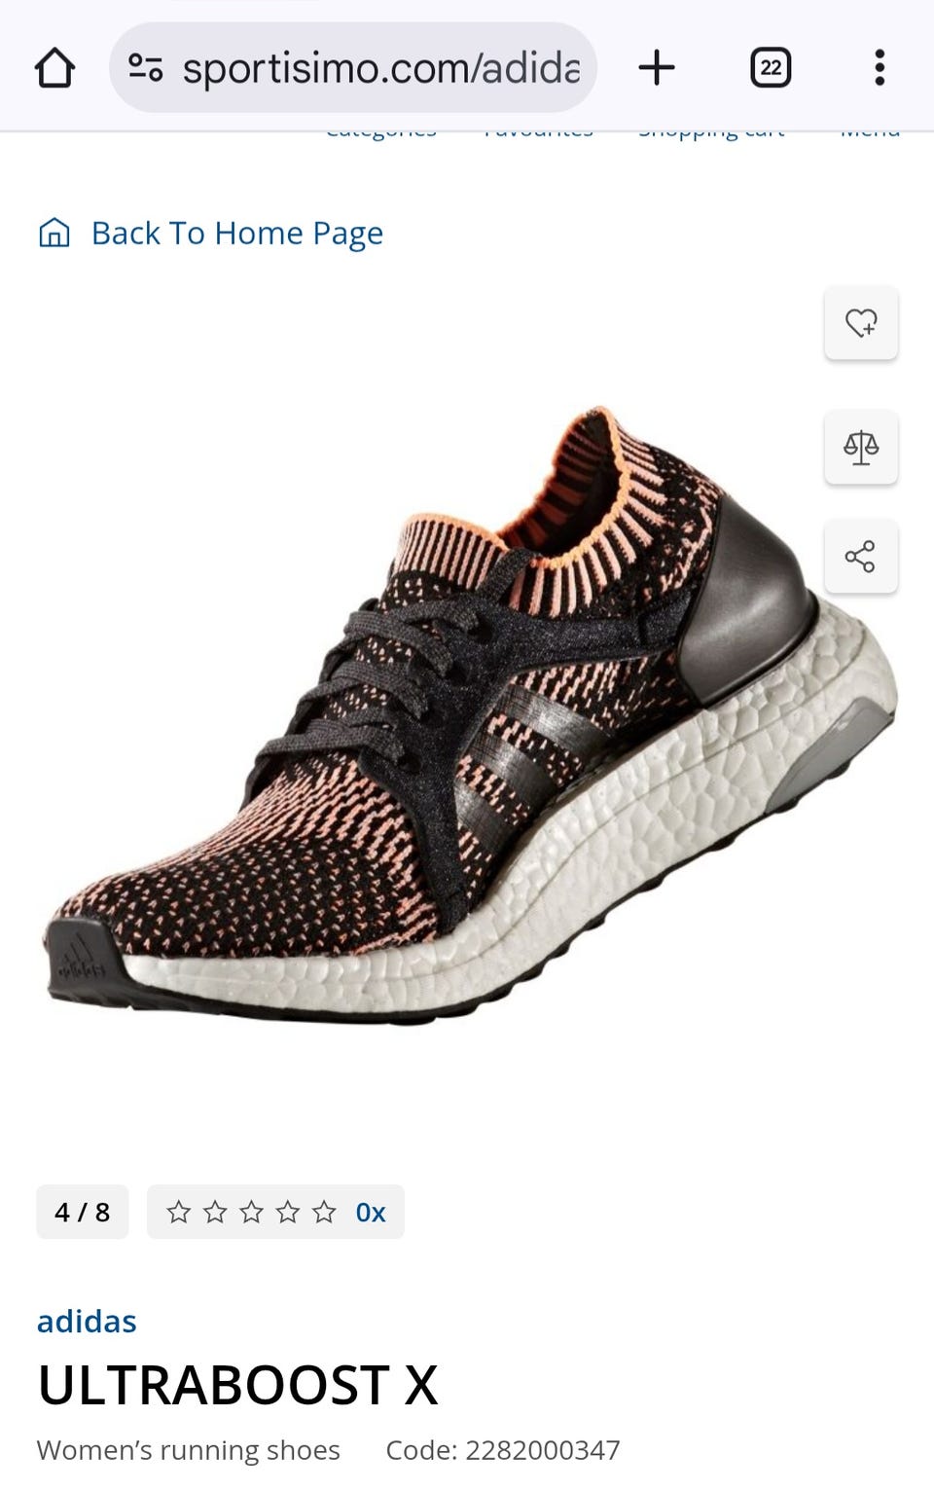The image size is (934, 1490).
Task: Select the sportisimo.com address bar text
Action: [381, 68]
